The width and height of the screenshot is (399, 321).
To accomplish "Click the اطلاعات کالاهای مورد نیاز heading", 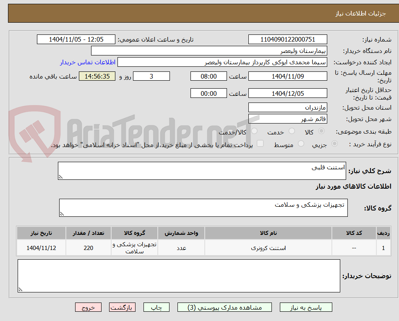I will coord(353,187).
